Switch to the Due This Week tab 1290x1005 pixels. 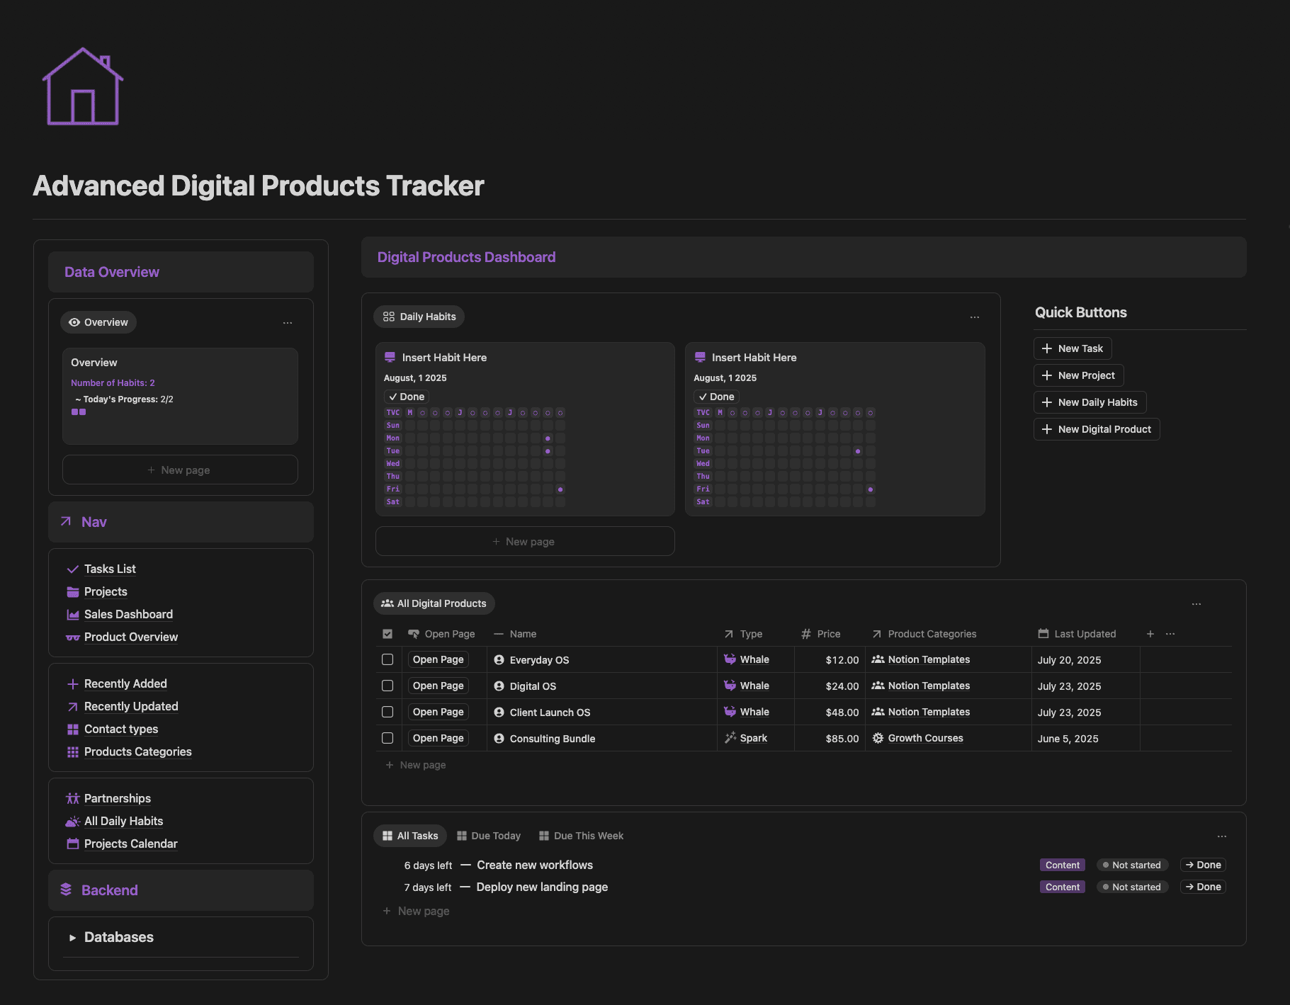tap(581, 835)
